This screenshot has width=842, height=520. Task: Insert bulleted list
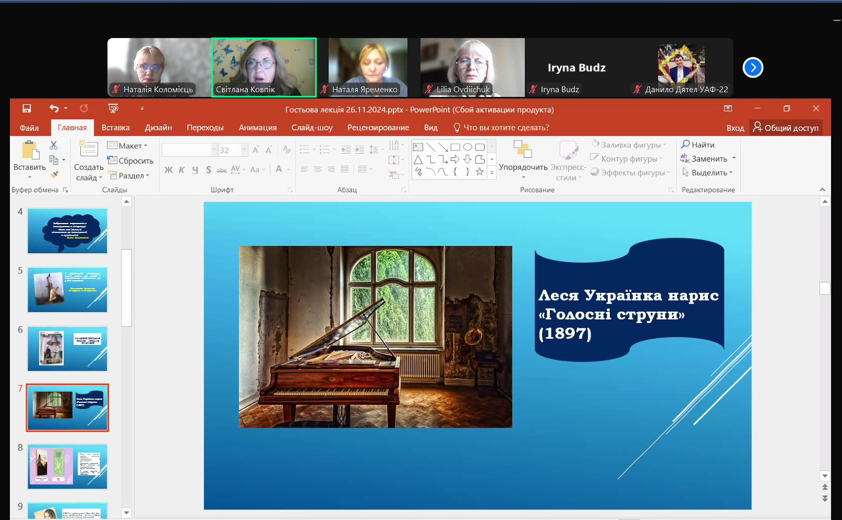click(x=305, y=150)
